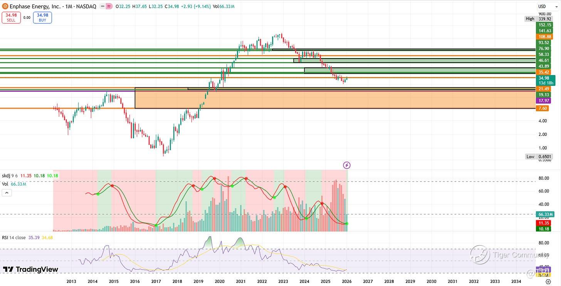This screenshot has height=286, width=561.
Task: Click the High 339.92 price label
Action: pyautogui.click(x=538, y=19)
